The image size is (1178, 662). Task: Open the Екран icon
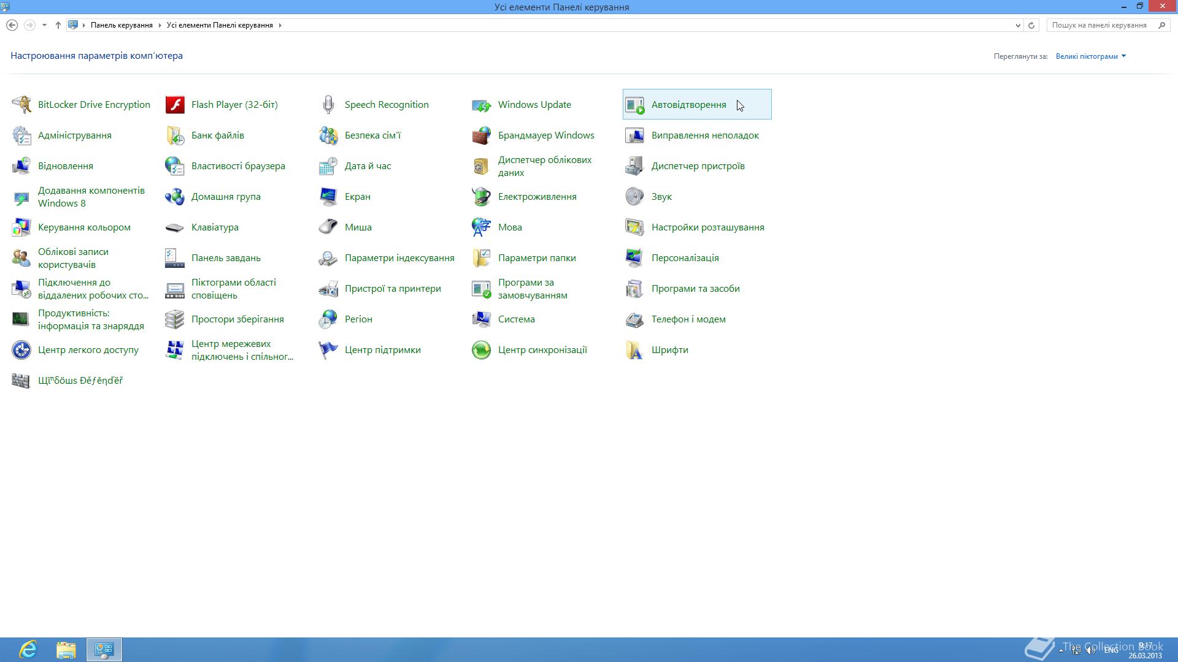tap(328, 197)
